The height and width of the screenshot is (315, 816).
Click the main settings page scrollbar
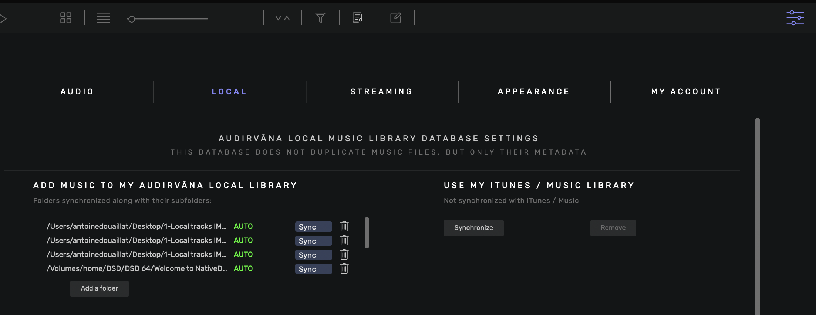(757, 216)
